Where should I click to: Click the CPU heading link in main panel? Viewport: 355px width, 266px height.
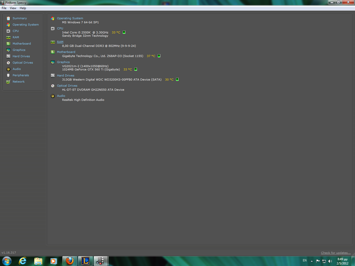(x=60, y=28)
